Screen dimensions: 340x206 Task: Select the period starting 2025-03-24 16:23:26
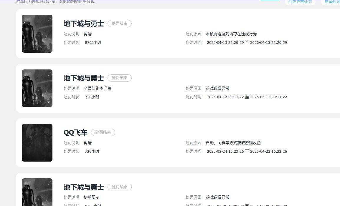[247, 152]
